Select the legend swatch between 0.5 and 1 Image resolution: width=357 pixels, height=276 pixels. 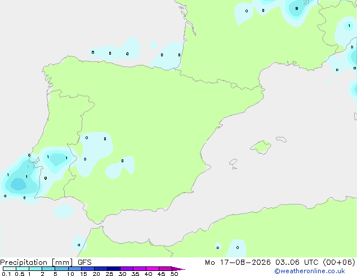point(23,269)
